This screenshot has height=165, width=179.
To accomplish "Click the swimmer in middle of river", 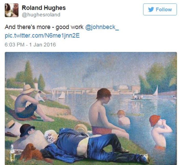I will (123, 118).
